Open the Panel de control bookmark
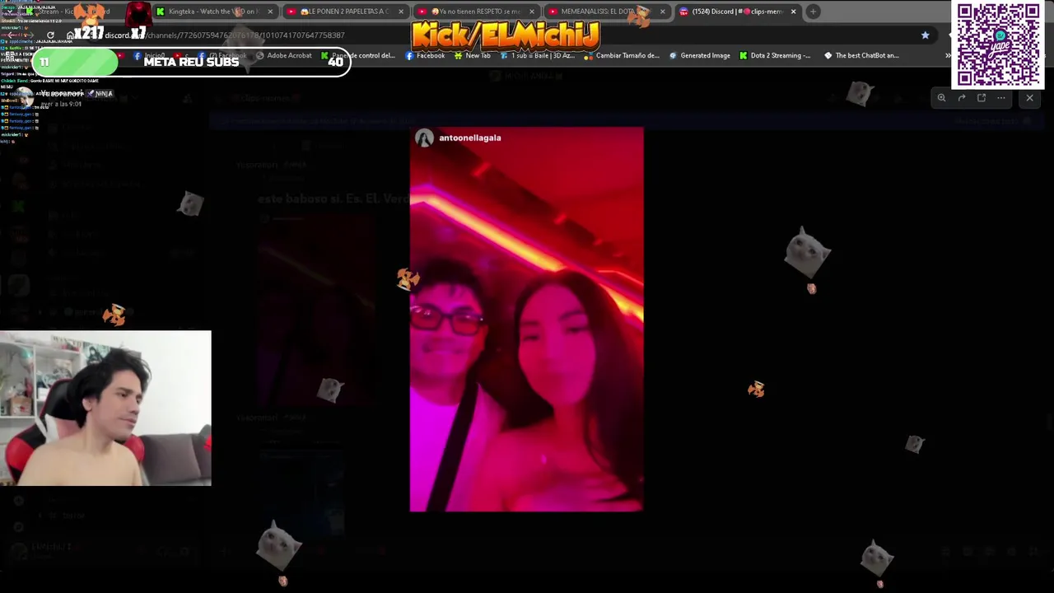 click(x=359, y=55)
